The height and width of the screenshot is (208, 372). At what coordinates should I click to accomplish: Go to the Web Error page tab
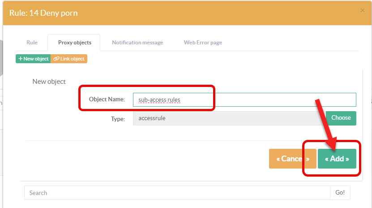[x=203, y=43]
